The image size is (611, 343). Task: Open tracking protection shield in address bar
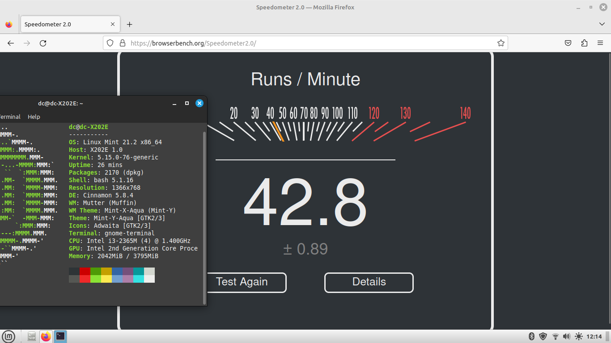tap(110, 43)
